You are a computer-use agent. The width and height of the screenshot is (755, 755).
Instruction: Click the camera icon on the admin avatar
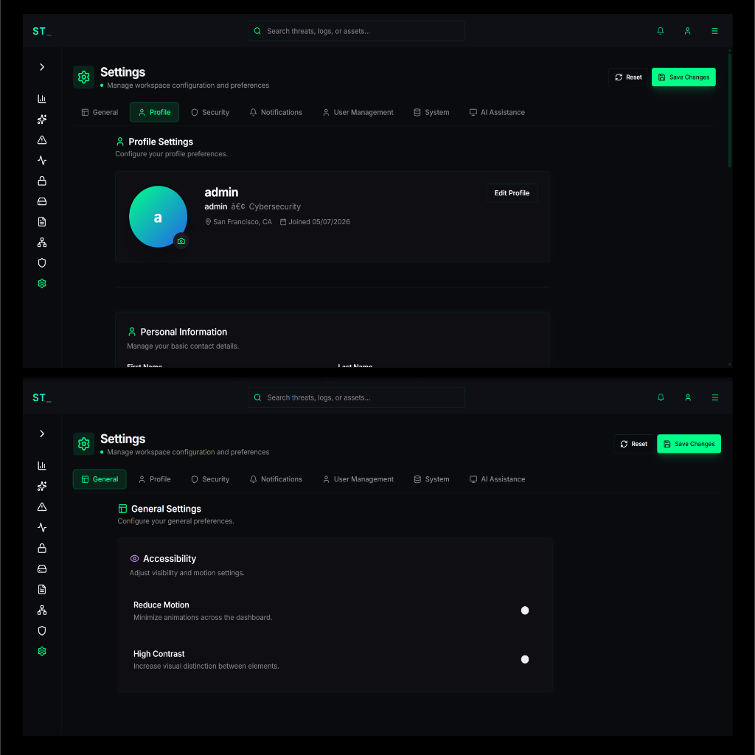point(181,241)
